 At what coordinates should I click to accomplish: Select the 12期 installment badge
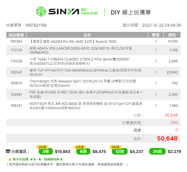point(120,151)
